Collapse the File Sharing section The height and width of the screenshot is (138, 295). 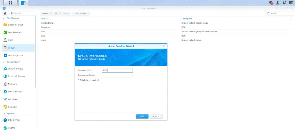(x=4, y=18)
